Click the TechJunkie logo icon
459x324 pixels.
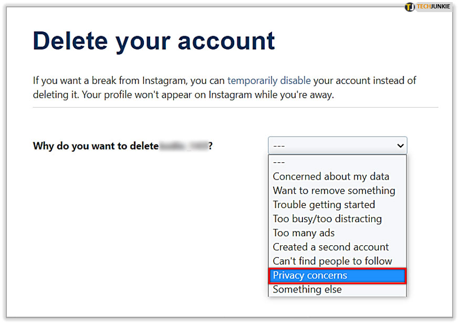410,7
